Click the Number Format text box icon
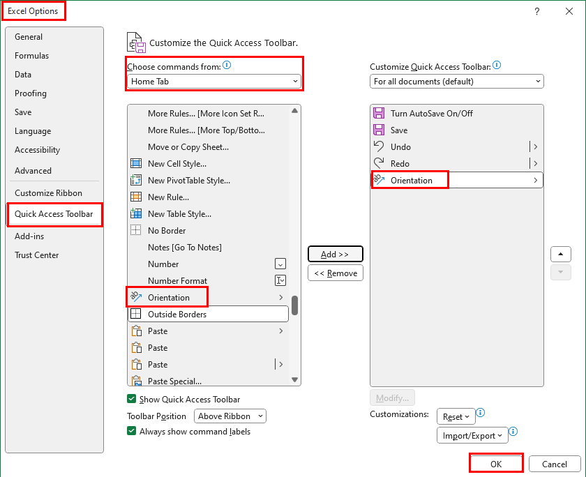 click(280, 280)
